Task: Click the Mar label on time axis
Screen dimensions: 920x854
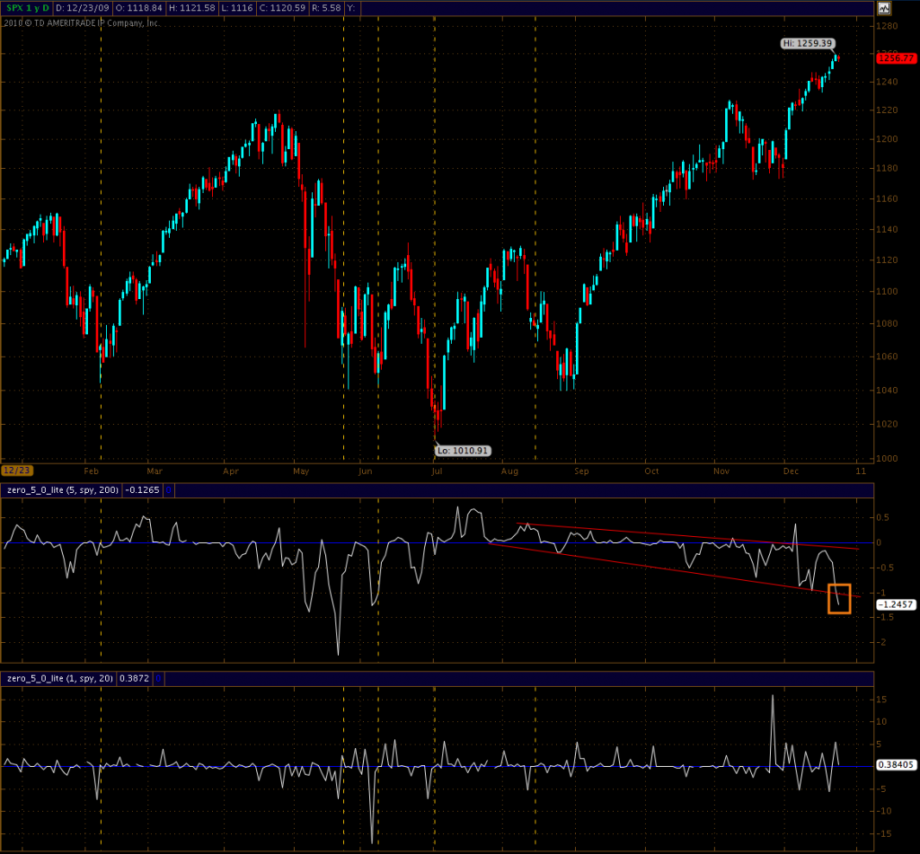Action: 155,471
